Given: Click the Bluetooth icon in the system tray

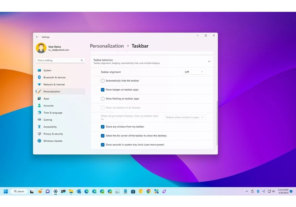Looking at the screenshot, I should coord(258,191).
